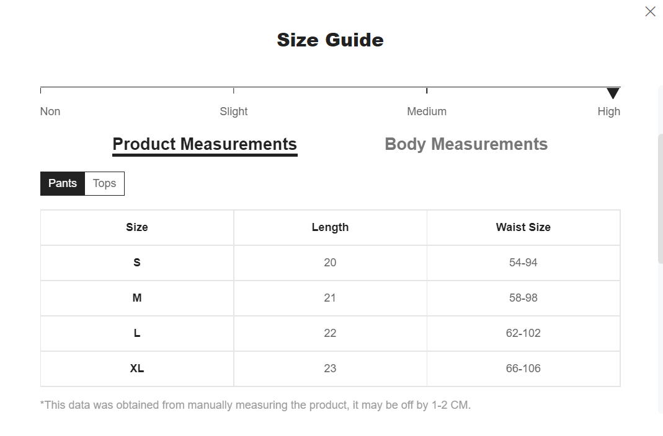Click the Size column header
Image resolution: width=663 pixels, height=436 pixels.
click(x=137, y=227)
